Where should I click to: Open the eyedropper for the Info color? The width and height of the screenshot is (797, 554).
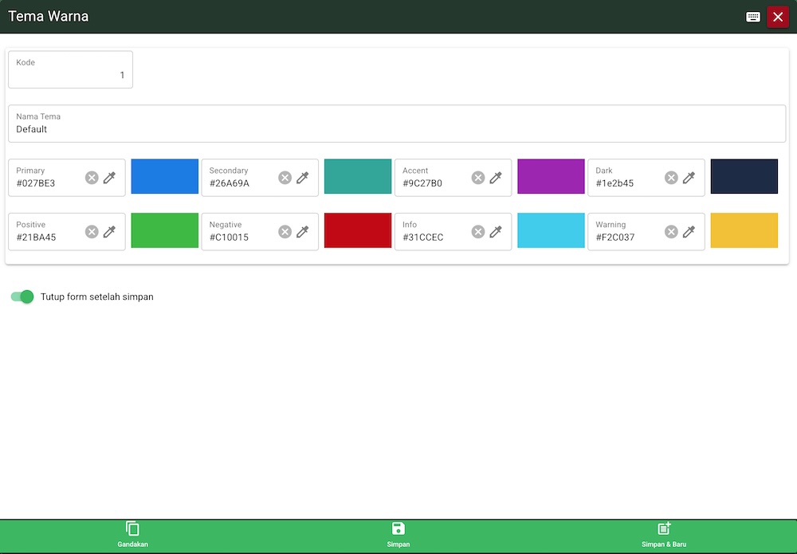pos(497,231)
